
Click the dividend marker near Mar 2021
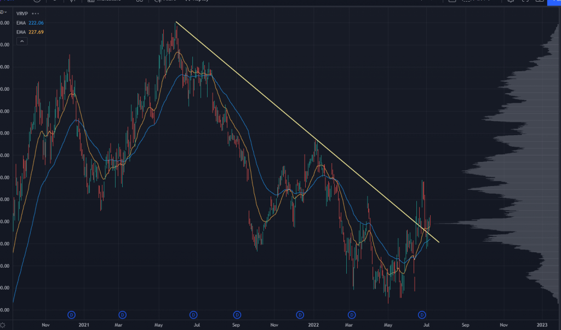(122, 315)
